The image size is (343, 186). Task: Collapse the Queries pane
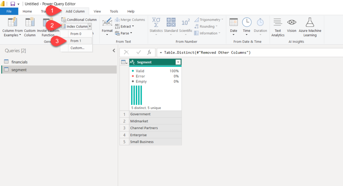click(114, 51)
